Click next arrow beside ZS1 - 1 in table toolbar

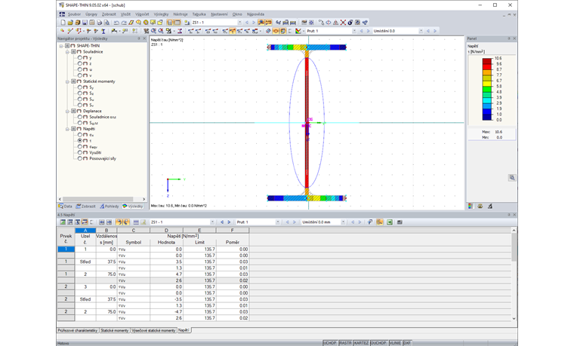tap(229, 222)
